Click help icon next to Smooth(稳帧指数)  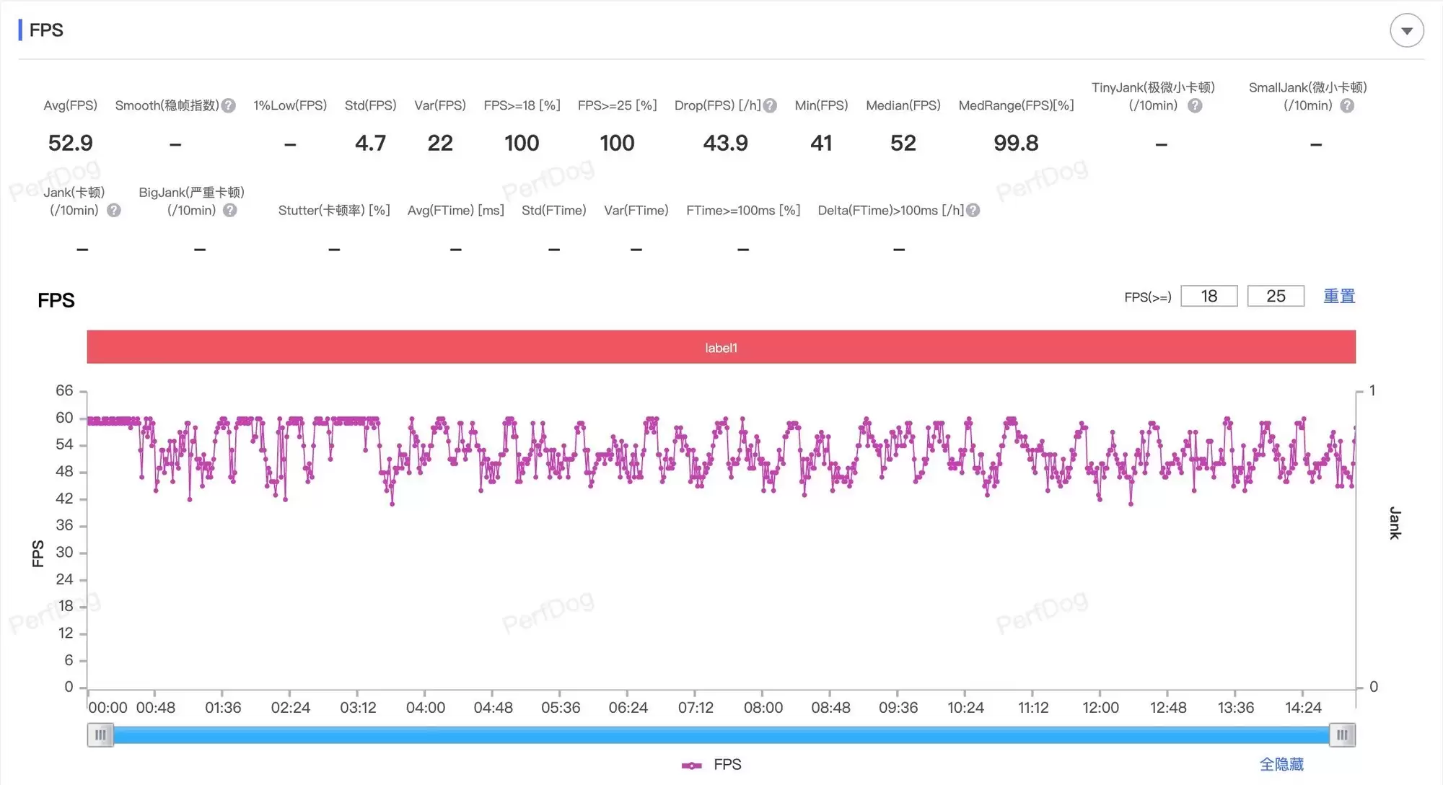click(x=229, y=105)
